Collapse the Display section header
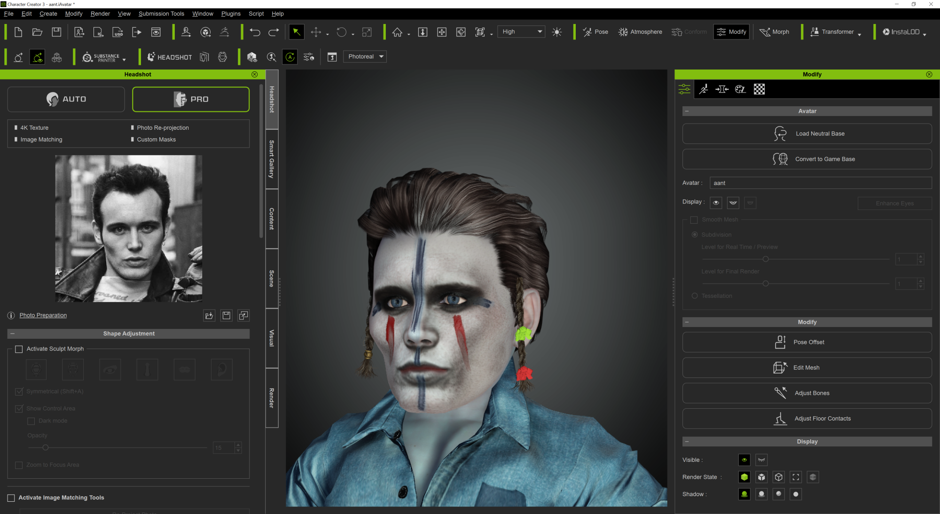 coord(687,442)
